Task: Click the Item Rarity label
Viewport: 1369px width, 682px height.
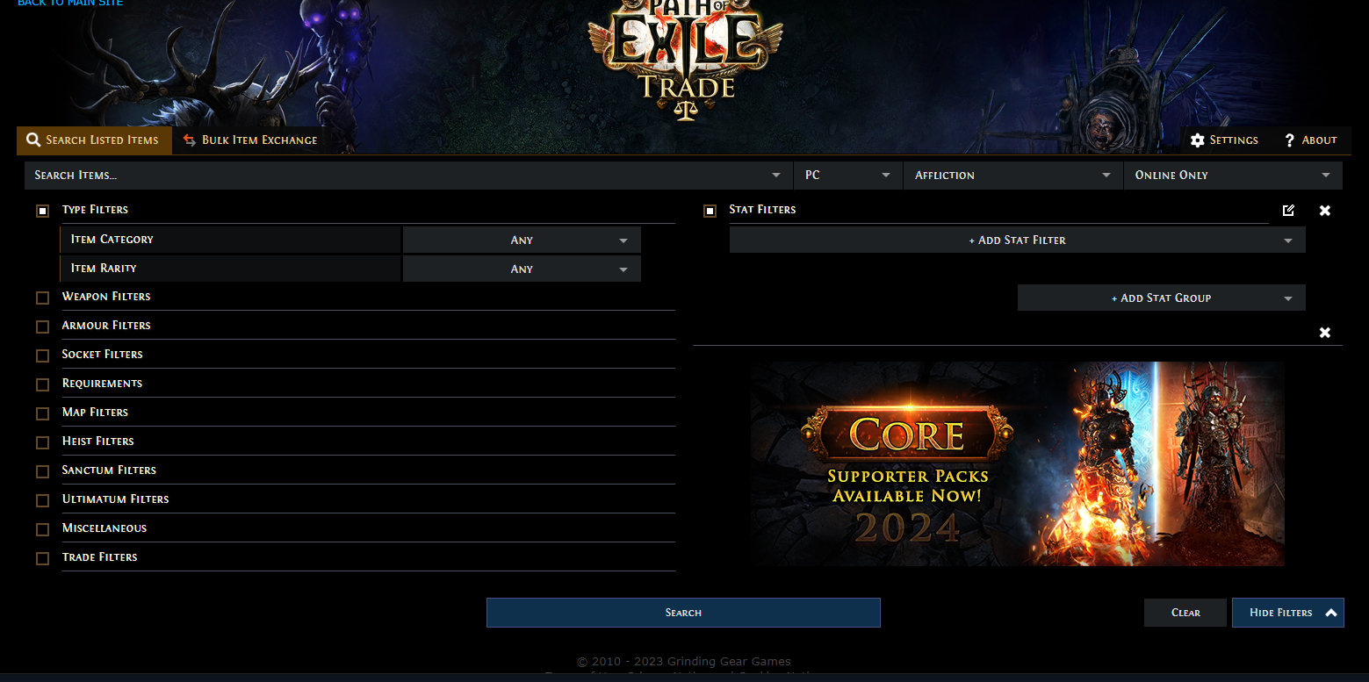Action: pyautogui.click(x=104, y=269)
